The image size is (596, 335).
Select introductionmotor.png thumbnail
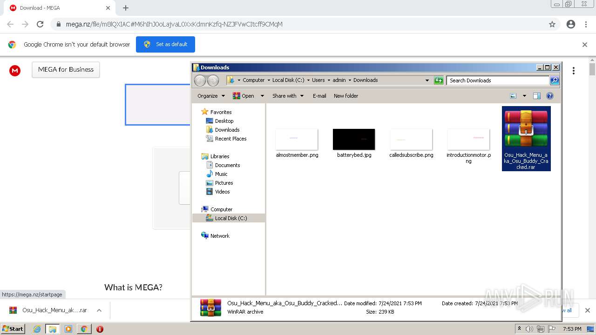click(x=468, y=139)
